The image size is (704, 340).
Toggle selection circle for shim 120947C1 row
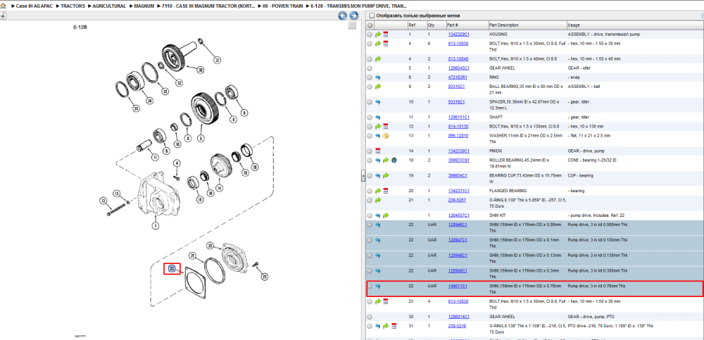click(370, 240)
